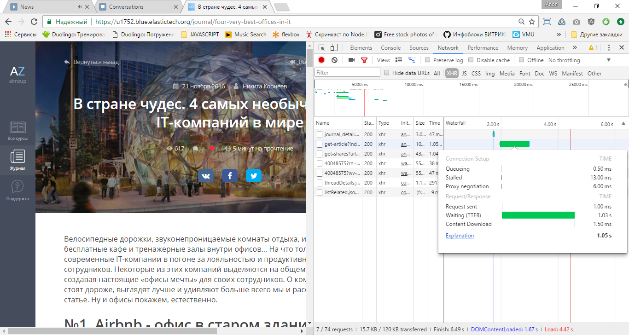
Task: Open the Performance tab
Action: tap(483, 48)
